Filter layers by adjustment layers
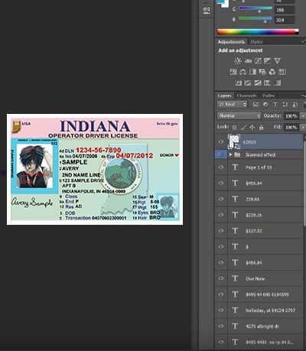The width and height of the screenshot is (306, 351). pyautogui.click(x=265, y=104)
